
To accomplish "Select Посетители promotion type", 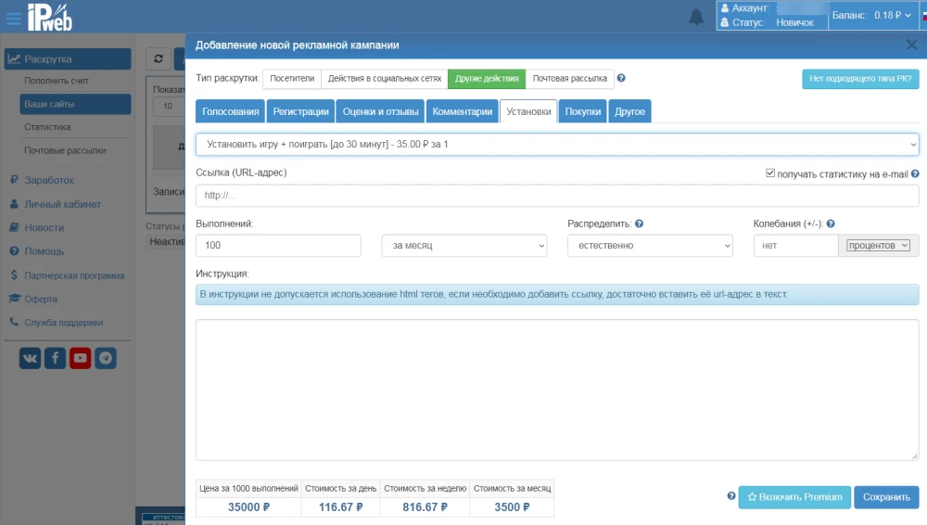I will tap(292, 79).
